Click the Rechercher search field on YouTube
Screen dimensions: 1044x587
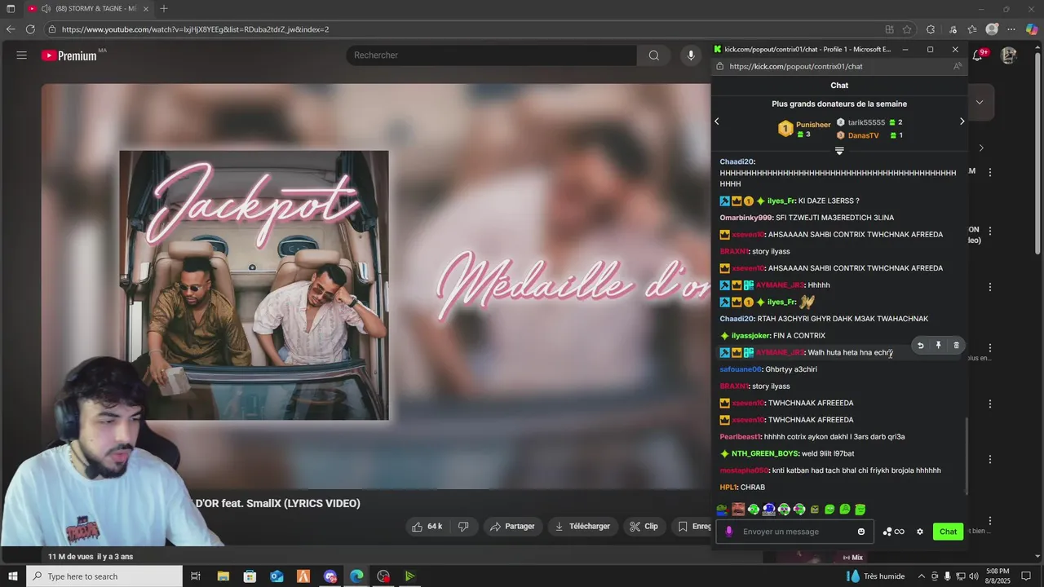492,55
